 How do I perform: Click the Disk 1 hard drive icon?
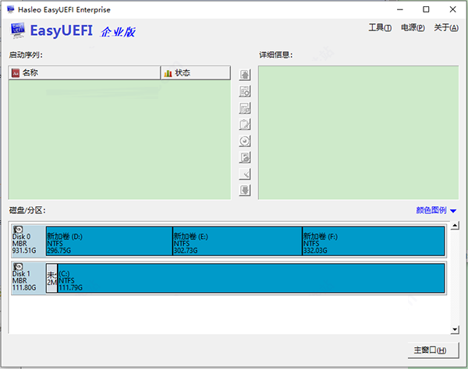coord(18,266)
